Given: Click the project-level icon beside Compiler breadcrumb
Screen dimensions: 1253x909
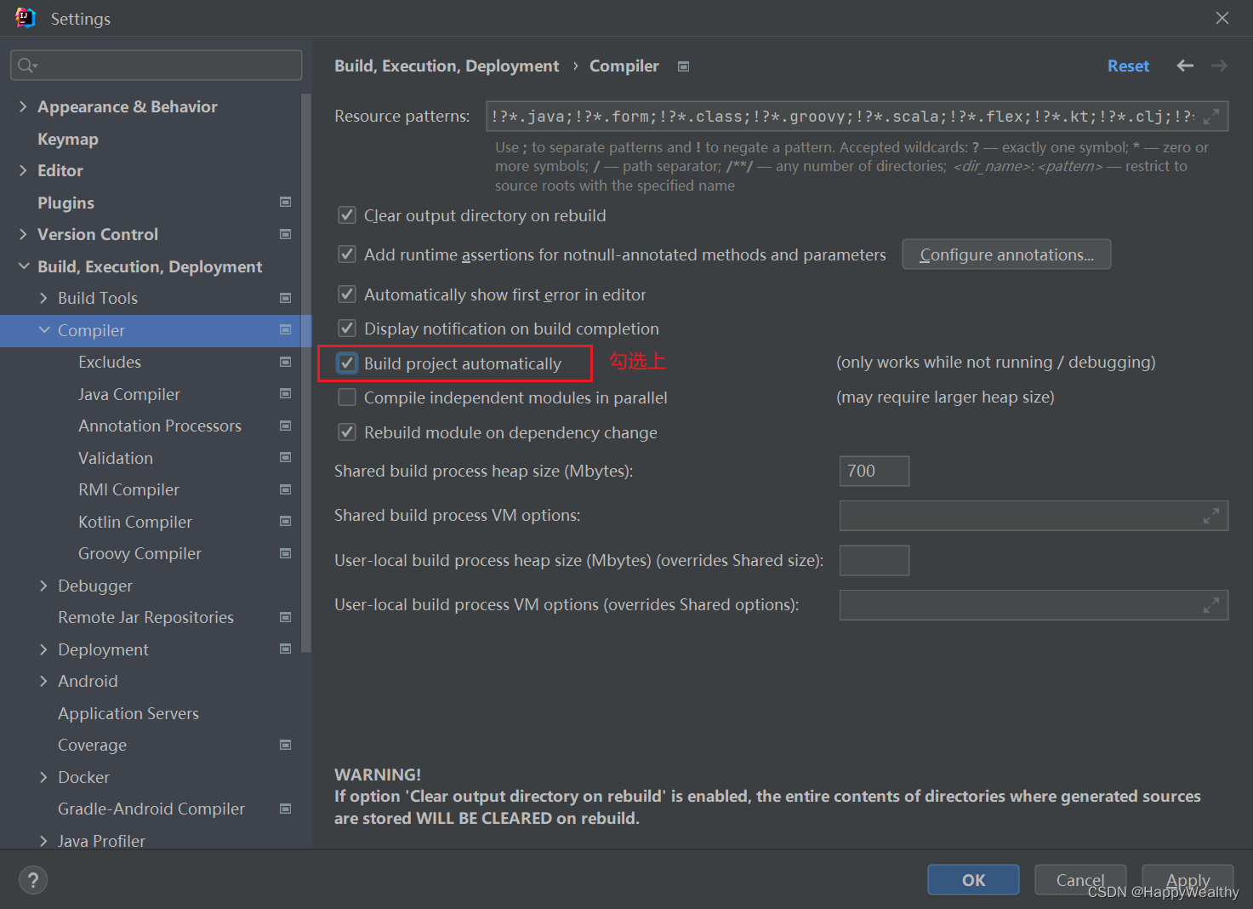Looking at the screenshot, I should tap(683, 66).
